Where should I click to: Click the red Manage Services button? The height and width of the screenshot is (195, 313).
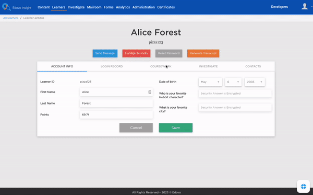136,53
